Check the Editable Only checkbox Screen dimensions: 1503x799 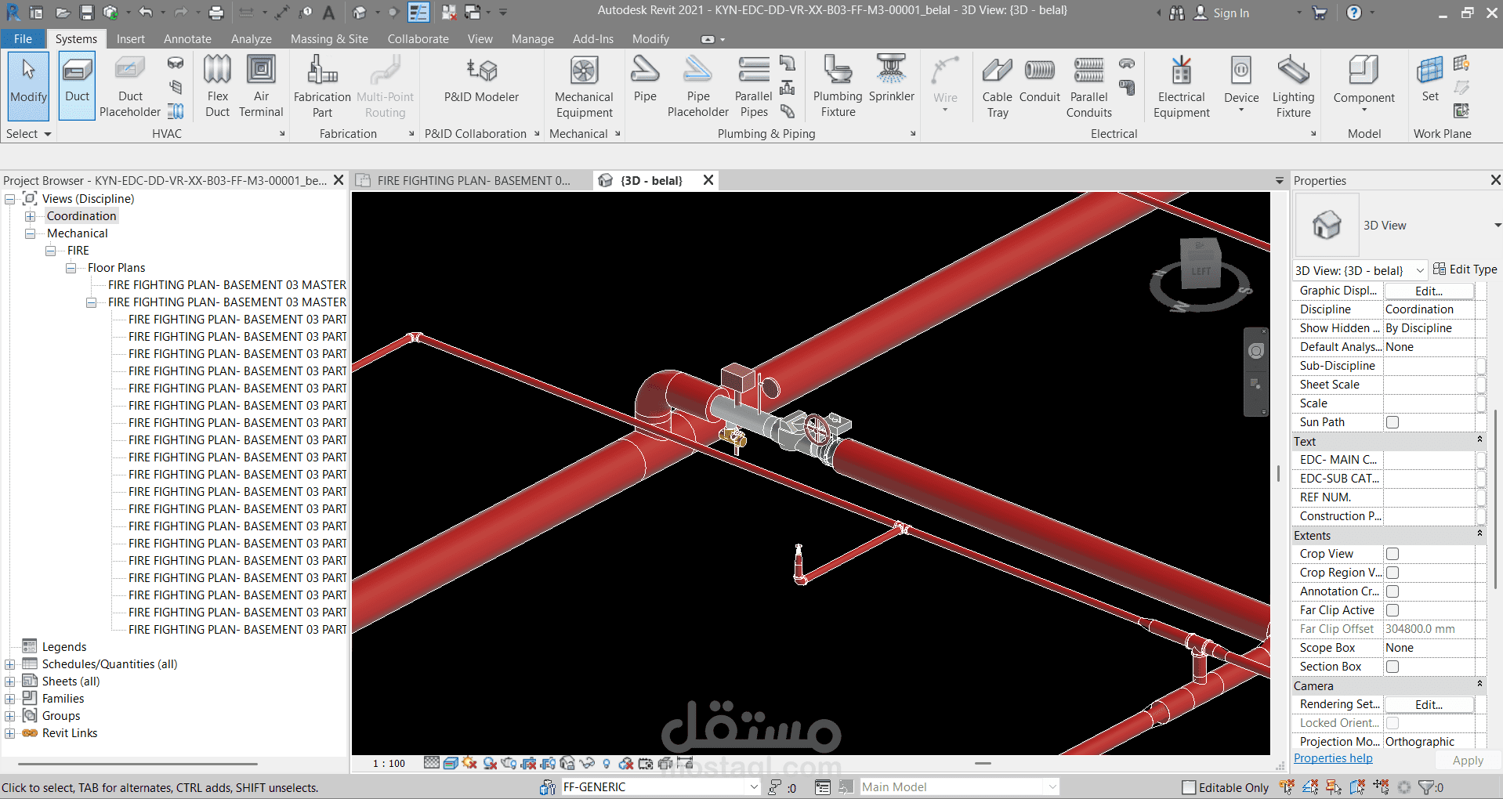(1189, 787)
